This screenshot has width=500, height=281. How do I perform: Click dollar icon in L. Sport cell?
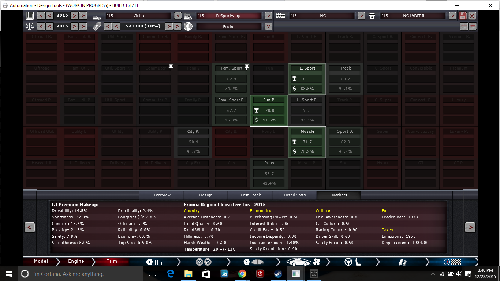294,89
